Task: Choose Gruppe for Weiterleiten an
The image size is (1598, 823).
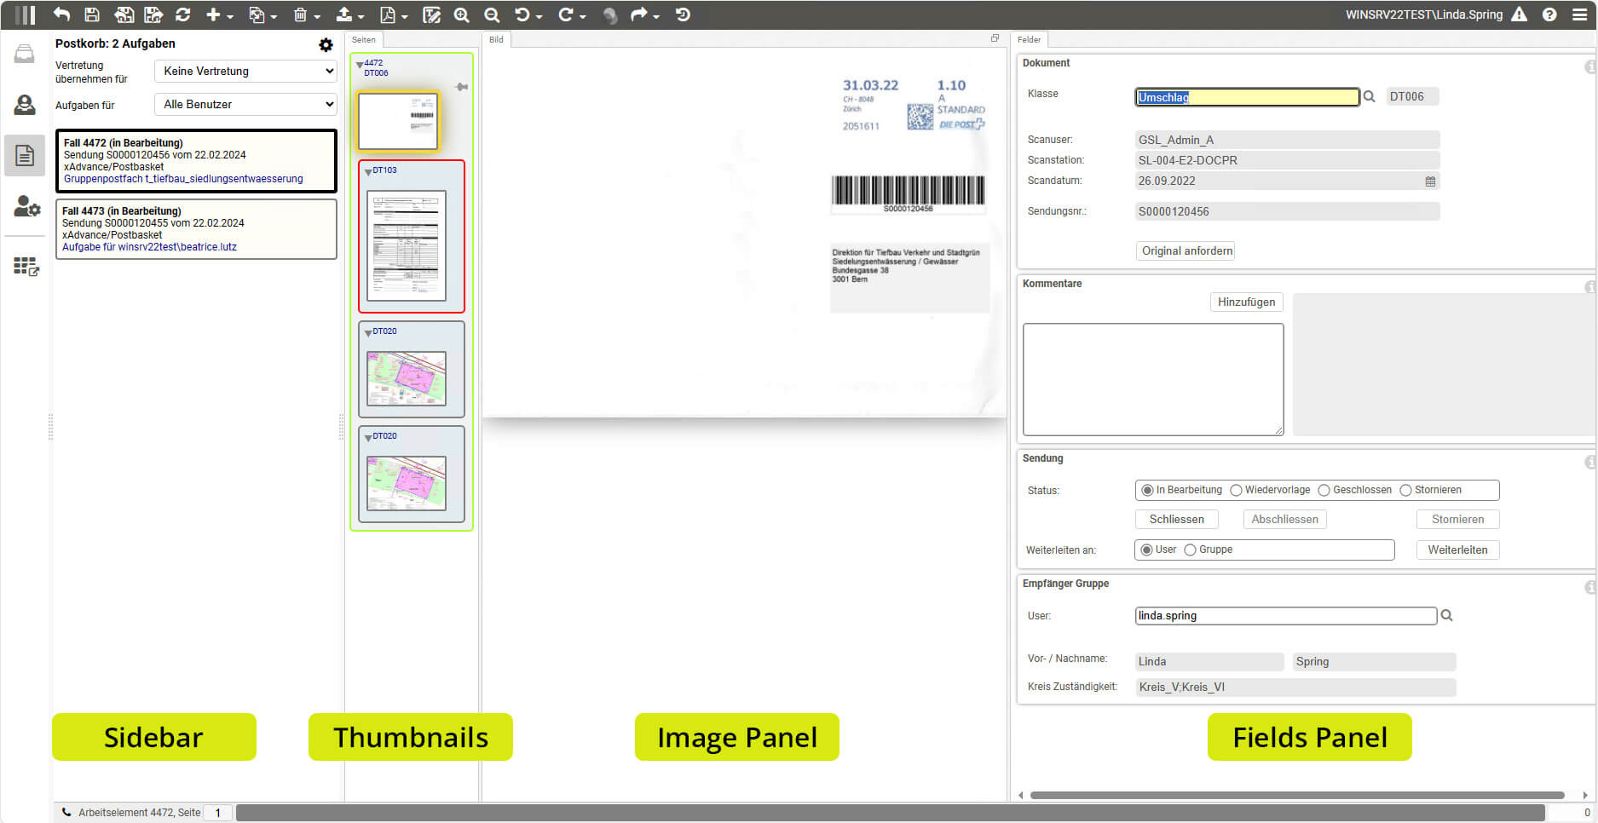Action: pos(1191,550)
